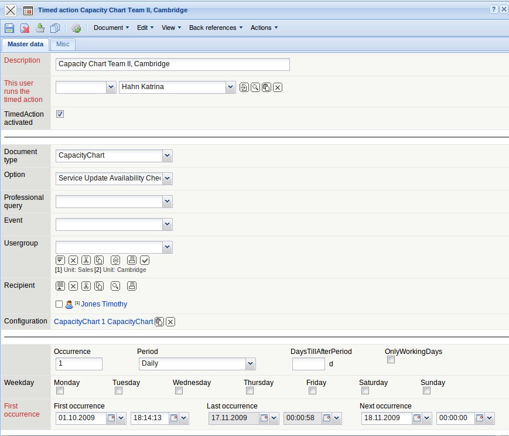The width and height of the screenshot is (509, 436).
Task: Click the checkmark icon under the Usergroup field
Action: [145, 260]
